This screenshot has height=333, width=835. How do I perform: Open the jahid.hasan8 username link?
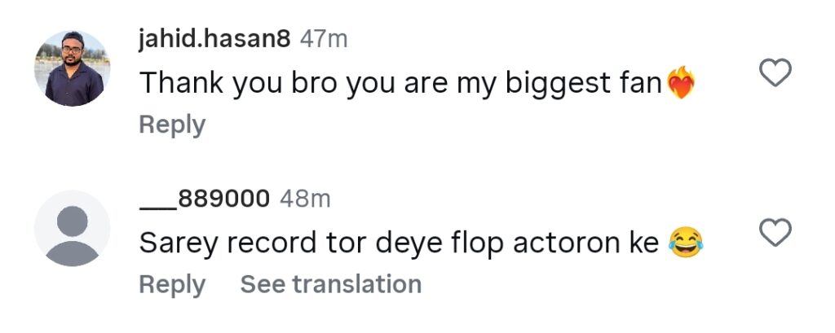pos(214,39)
